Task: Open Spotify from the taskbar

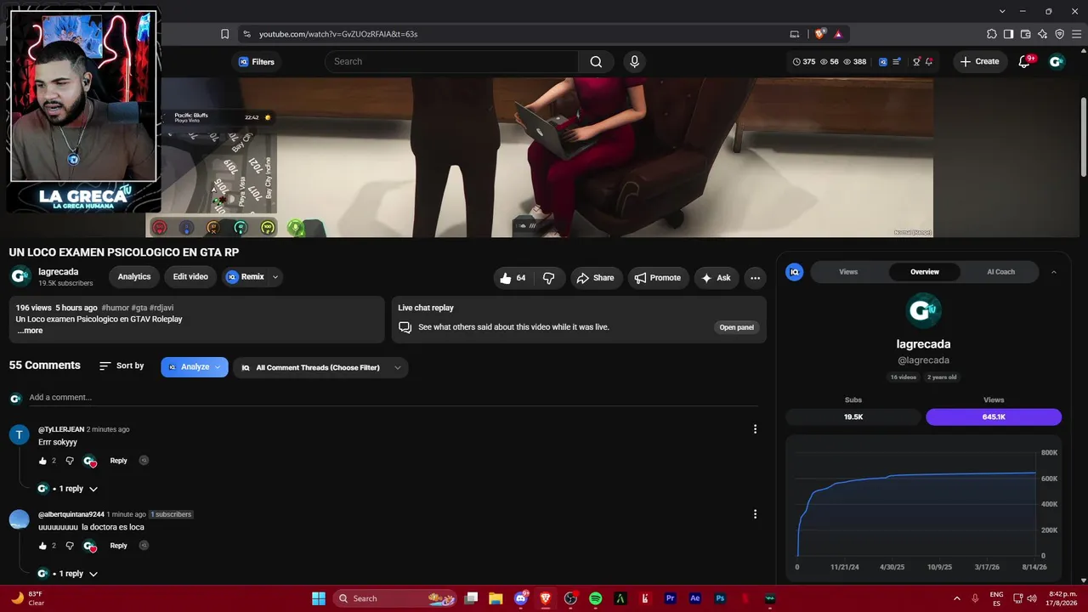Action: (596, 598)
